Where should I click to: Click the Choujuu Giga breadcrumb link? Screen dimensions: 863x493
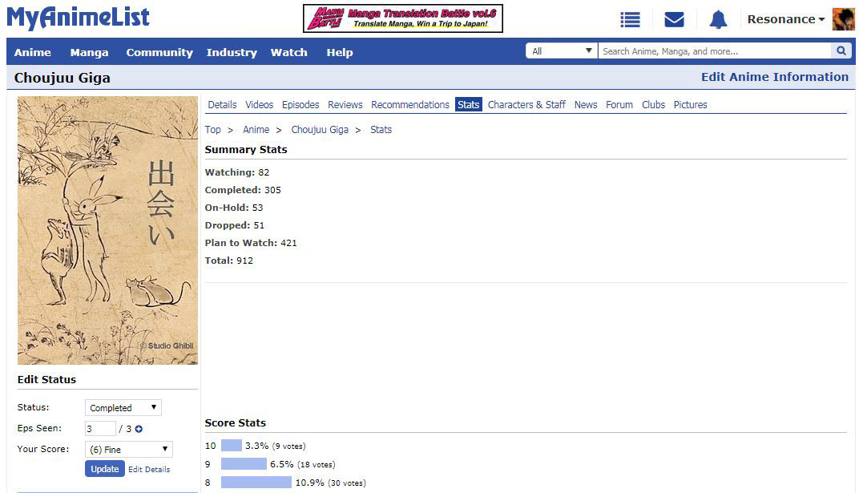pos(320,130)
